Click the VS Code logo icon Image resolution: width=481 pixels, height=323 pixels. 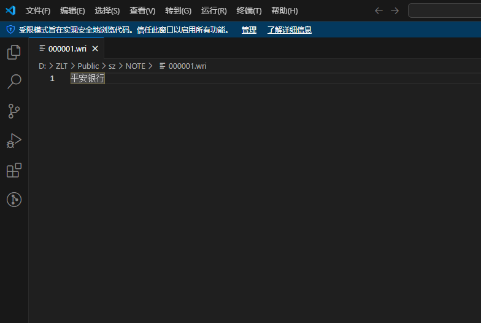[x=10, y=10]
